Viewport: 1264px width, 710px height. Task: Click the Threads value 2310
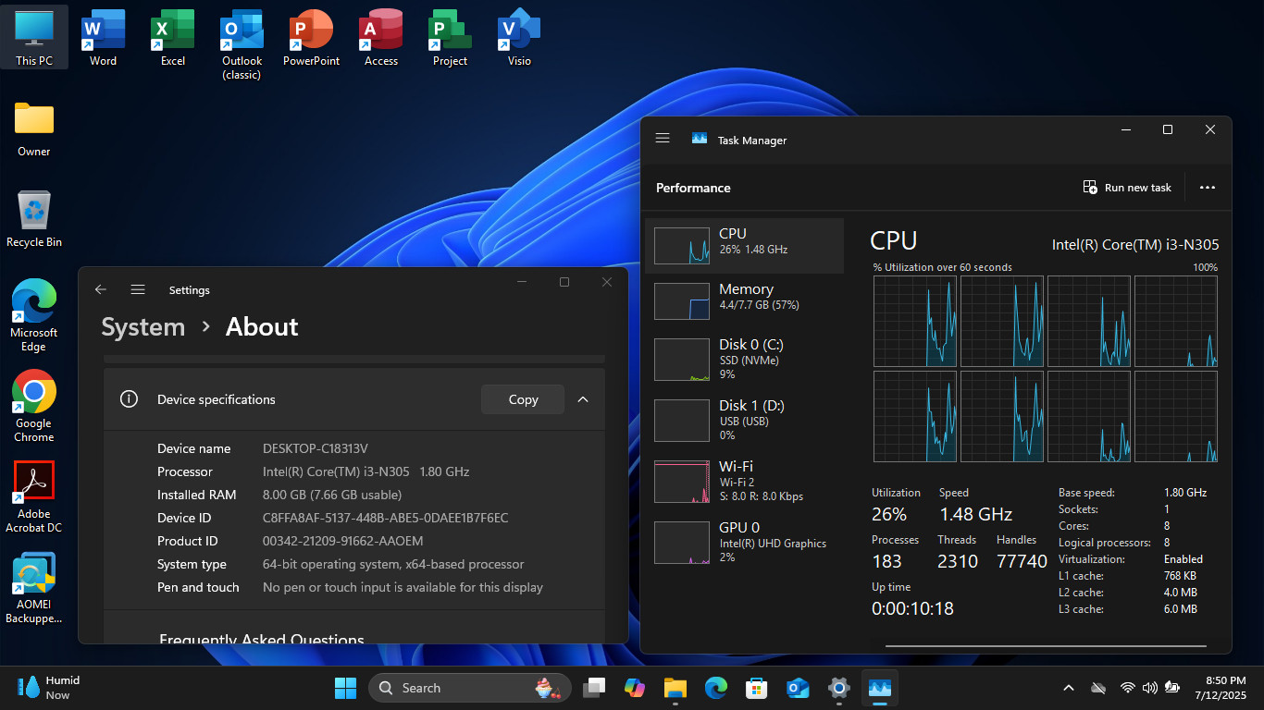(x=958, y=561)
